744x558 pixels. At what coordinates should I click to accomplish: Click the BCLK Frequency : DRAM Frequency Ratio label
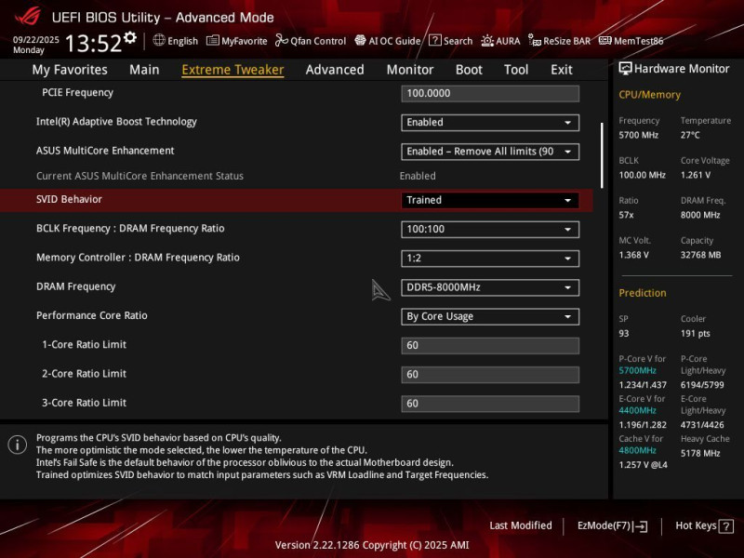pyautogui.click(x=130, y=228)
